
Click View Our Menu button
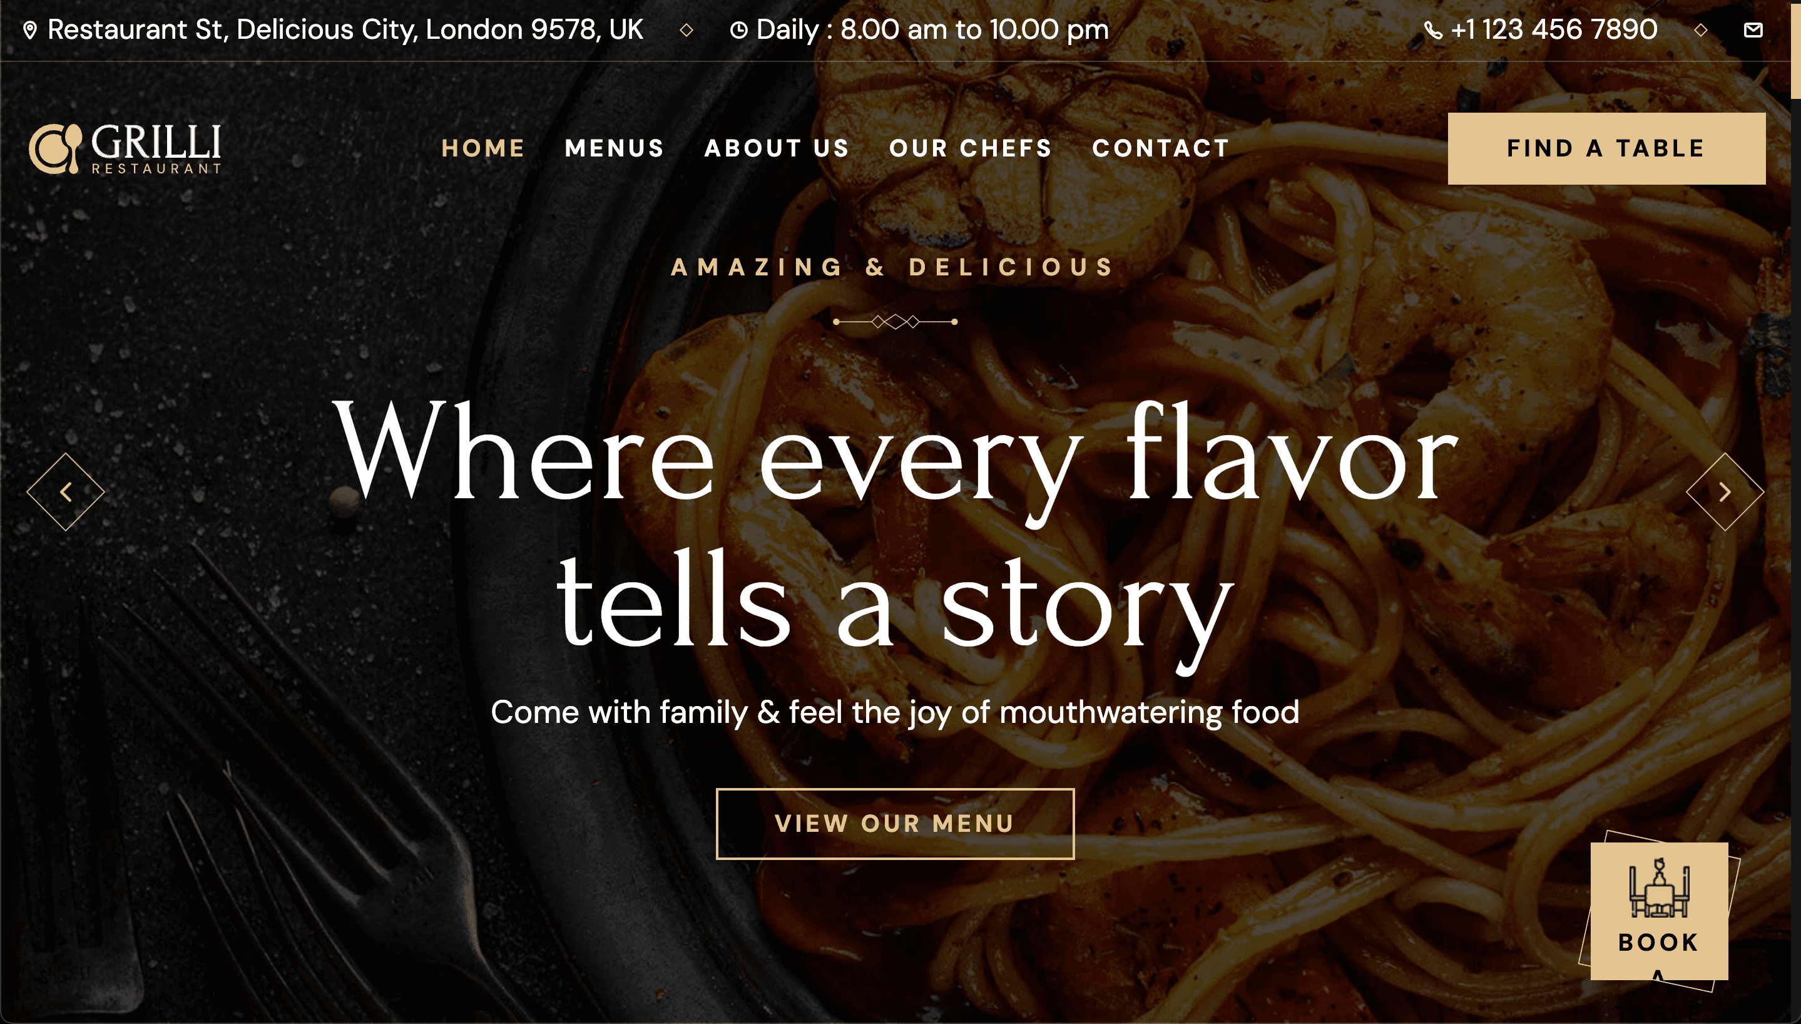click(x=895, y=824)
